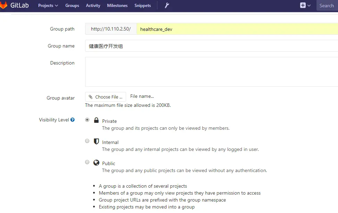This screenshot has width=338, height=213.
Task: Open the Groups menu item
Action: coord(72,5)
